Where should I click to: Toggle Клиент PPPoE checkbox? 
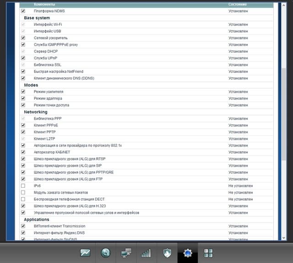coord(23,125)
